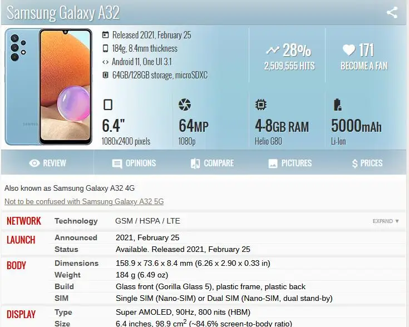
Task: Click the storage chip icon
Action: pyautogui.click(x=105, y=75)
